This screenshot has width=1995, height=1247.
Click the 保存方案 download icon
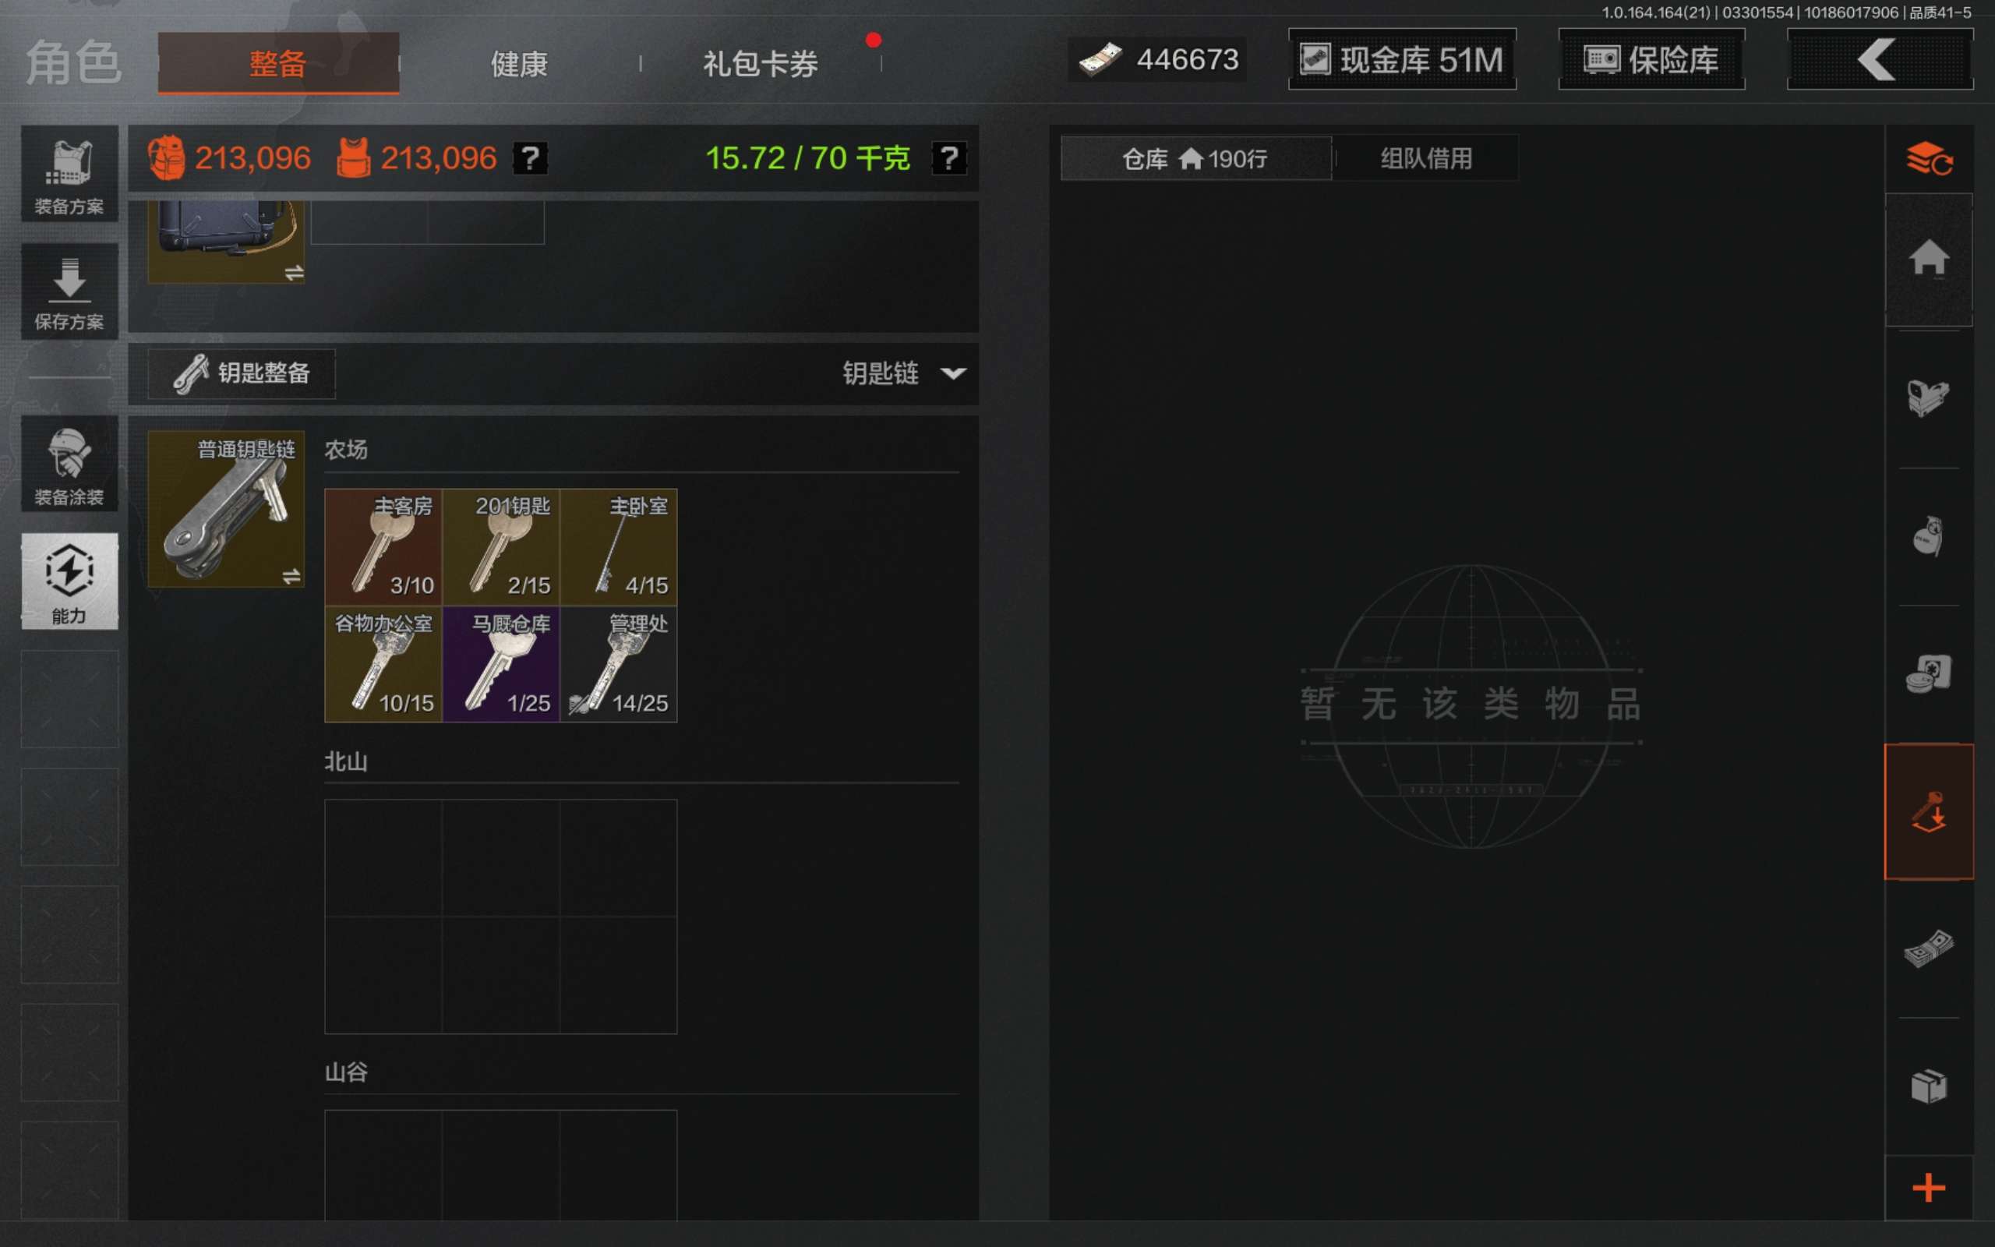[x=69, y=291]
